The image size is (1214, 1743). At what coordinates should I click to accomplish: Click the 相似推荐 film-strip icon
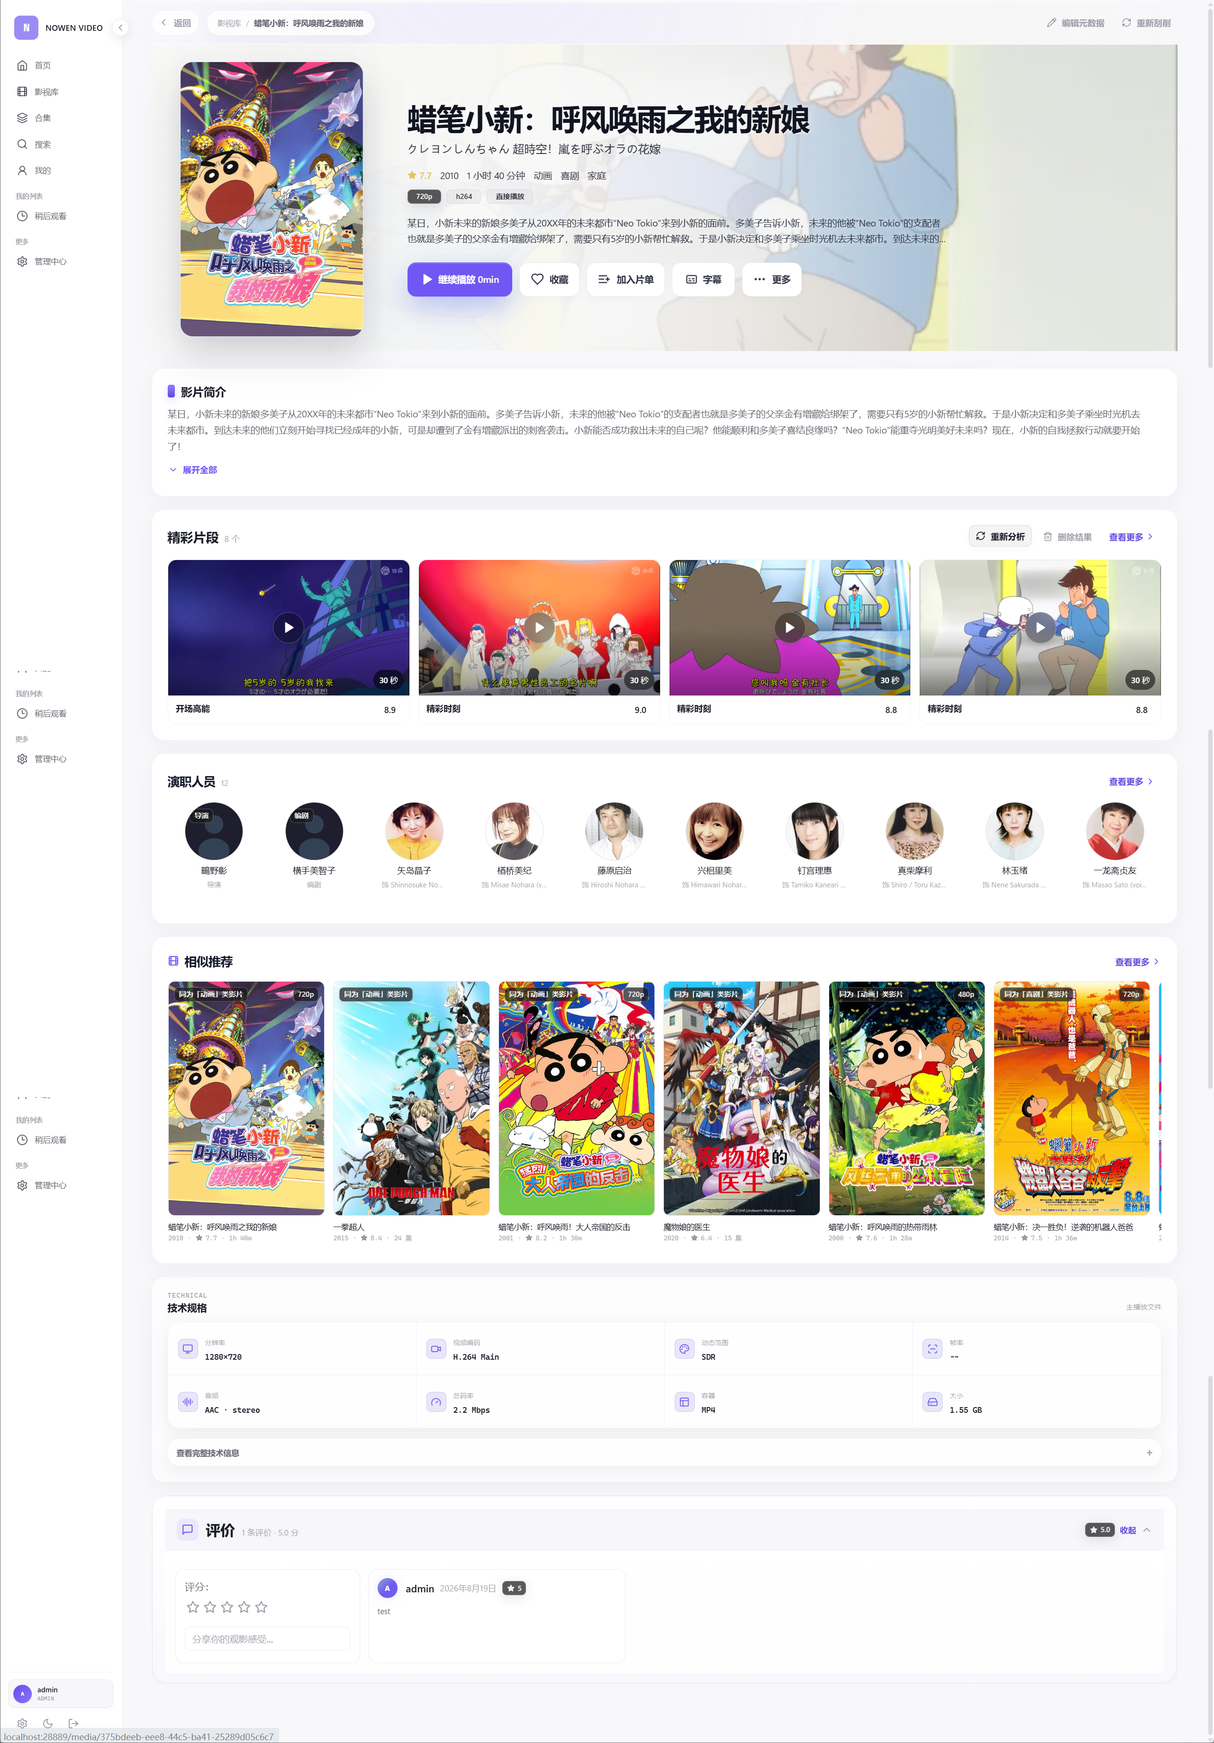coord(173,961)
